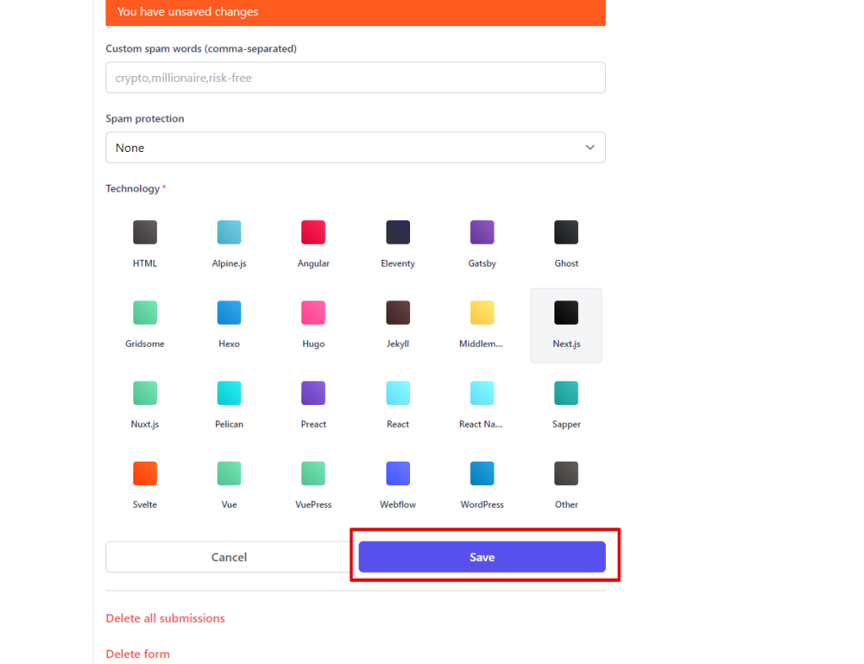Choose the Webflow technology icon
Viewport: 864px width, 664px height.
[397, 473]
